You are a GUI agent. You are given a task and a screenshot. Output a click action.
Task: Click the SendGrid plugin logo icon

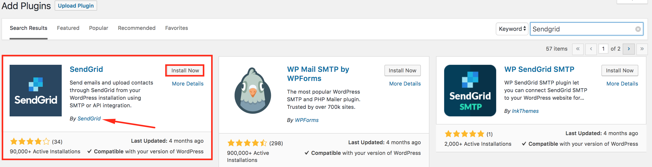click(36, 91)
